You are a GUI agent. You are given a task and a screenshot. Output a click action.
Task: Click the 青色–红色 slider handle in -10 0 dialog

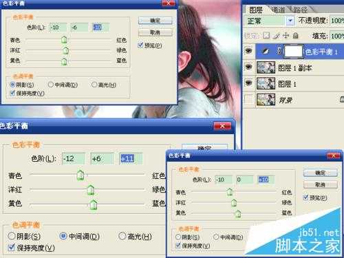point(230,192)
